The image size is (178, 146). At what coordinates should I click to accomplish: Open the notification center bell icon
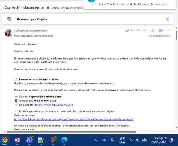[x=171, y=140]
